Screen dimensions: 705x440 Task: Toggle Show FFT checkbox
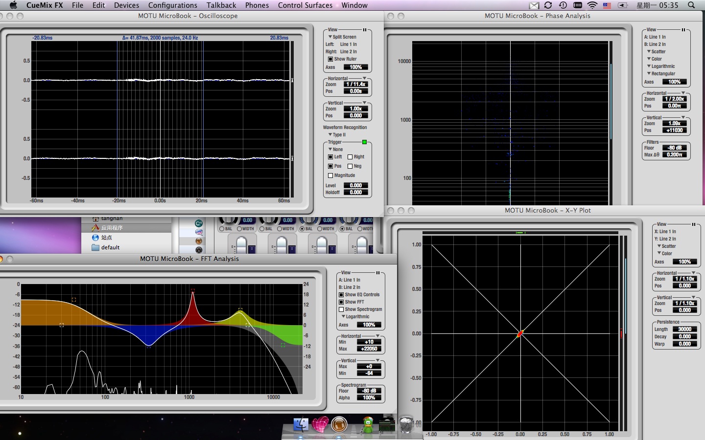pyautogui.click(x=341, y=302)
